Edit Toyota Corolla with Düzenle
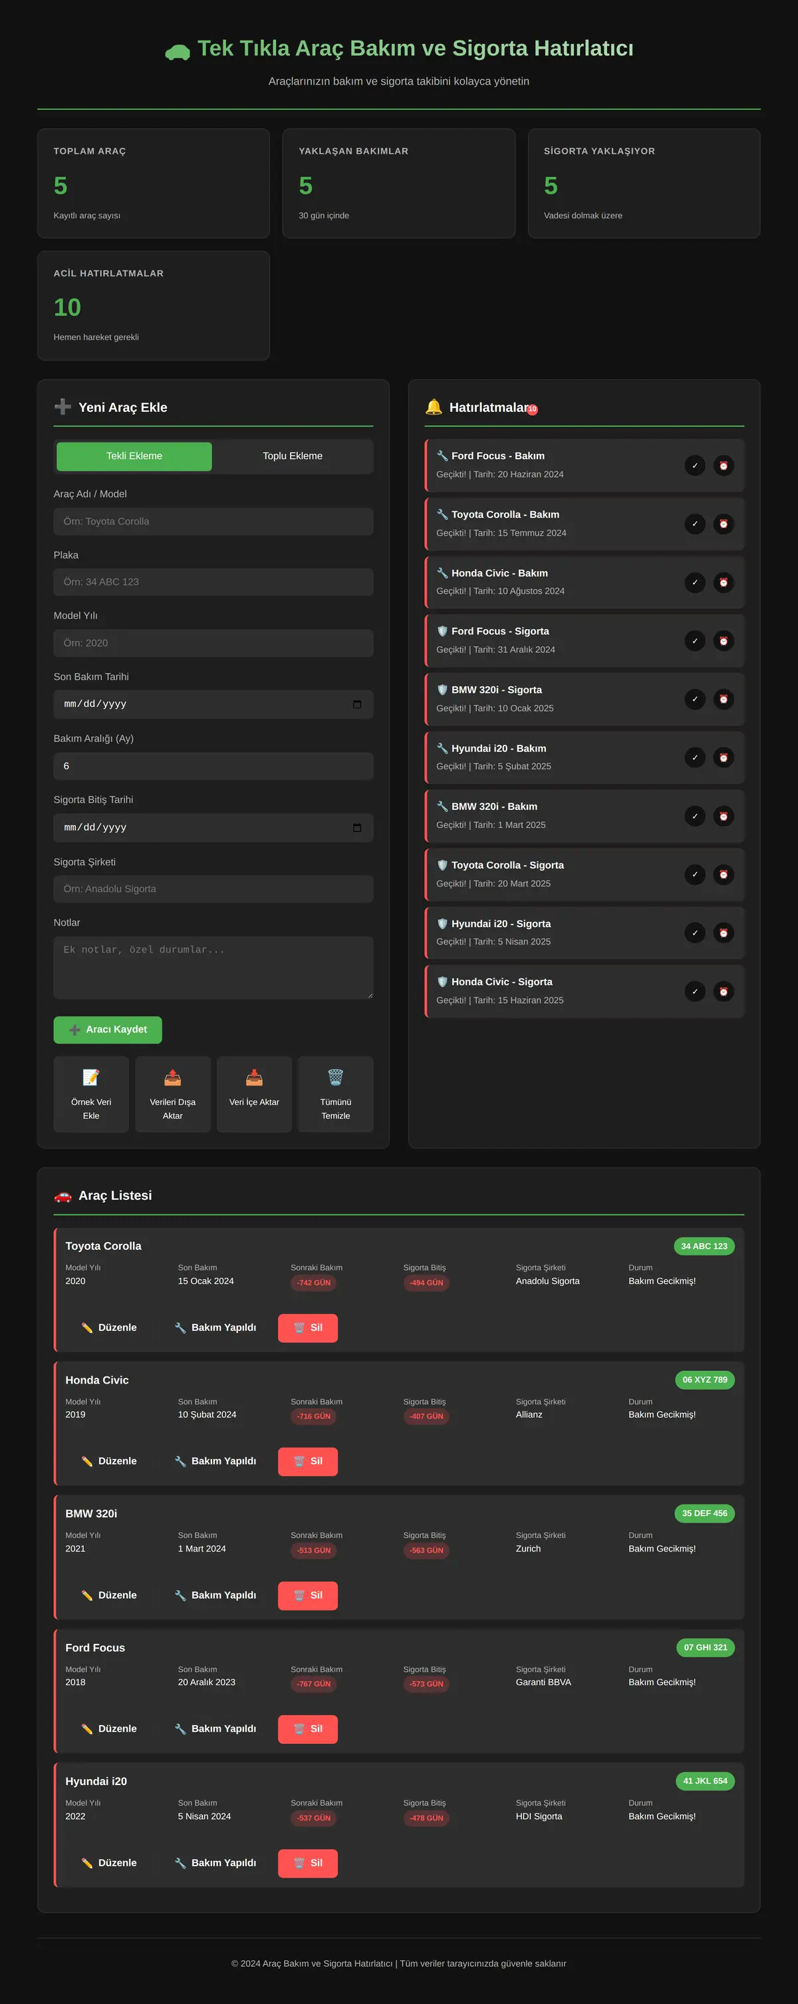 coord(109,1327)
